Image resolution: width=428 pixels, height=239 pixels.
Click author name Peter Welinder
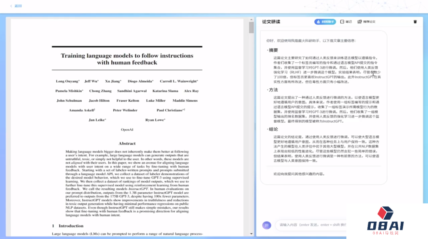[125, 110]
